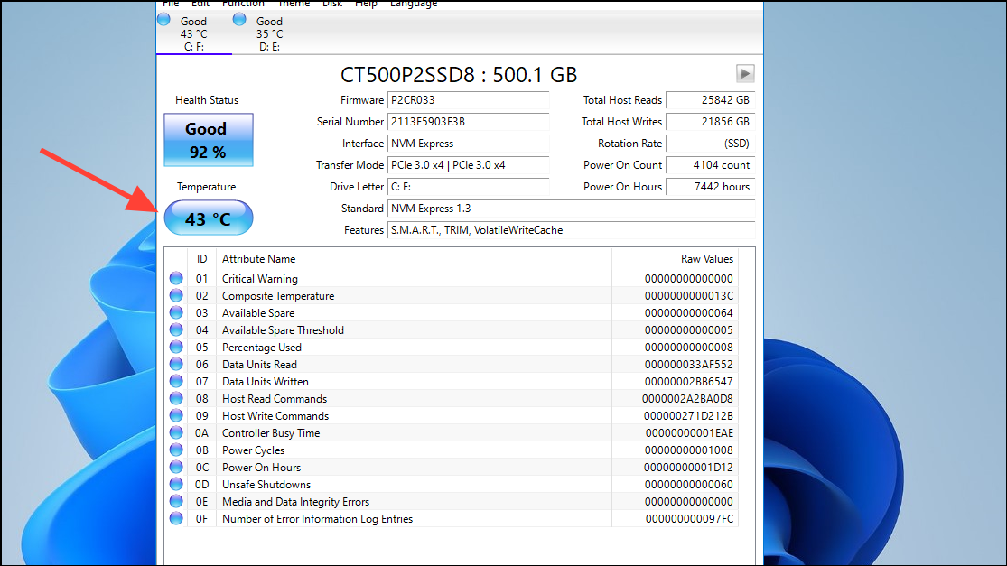Viewport: 1007px width, 566px height.
Task: Click the indicator beside Percentage Used attribute
Action: (x=176, y=347)
